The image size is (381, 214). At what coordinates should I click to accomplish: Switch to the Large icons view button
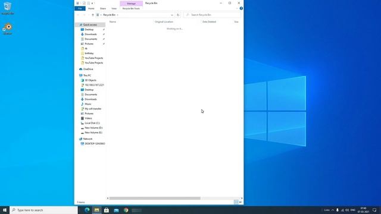pyautogui.click(x=241, y=202)
